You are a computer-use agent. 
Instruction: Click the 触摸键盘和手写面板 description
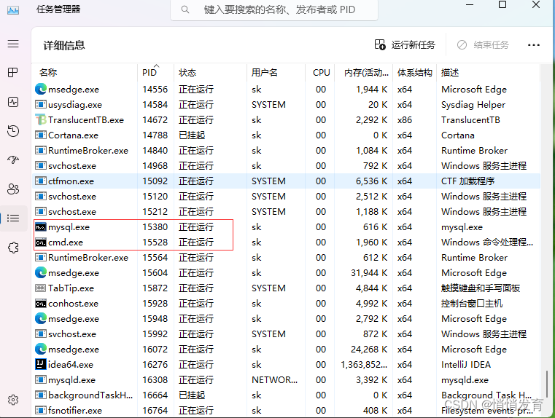481,288
